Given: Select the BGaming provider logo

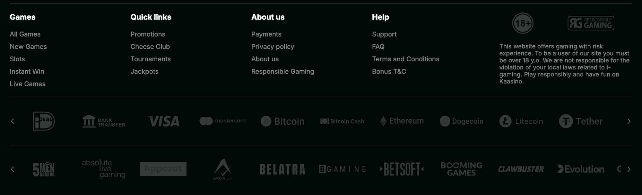Looking at the screenshot, I should 342,169.
